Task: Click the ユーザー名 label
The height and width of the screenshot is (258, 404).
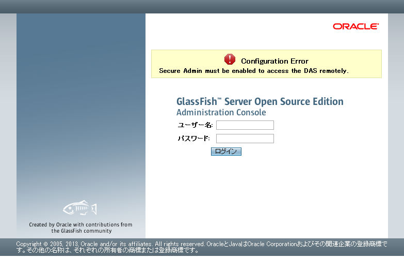Action: pos(195,125)
